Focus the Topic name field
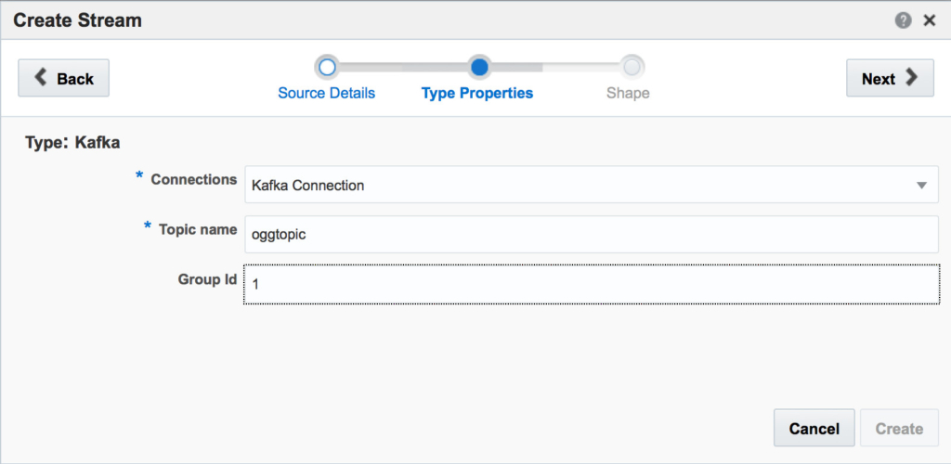Image resolution: width=951 pixels, height=464 pixels. click(x=592, y=235)
